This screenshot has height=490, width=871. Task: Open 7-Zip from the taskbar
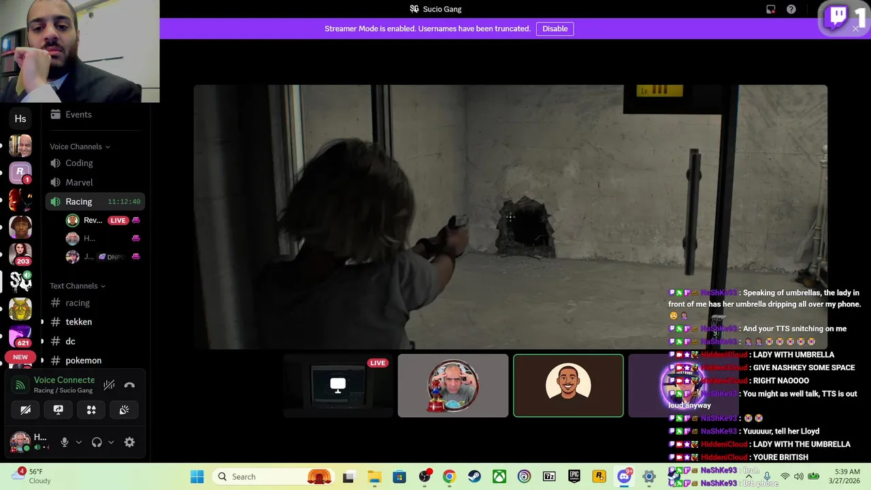549,476
